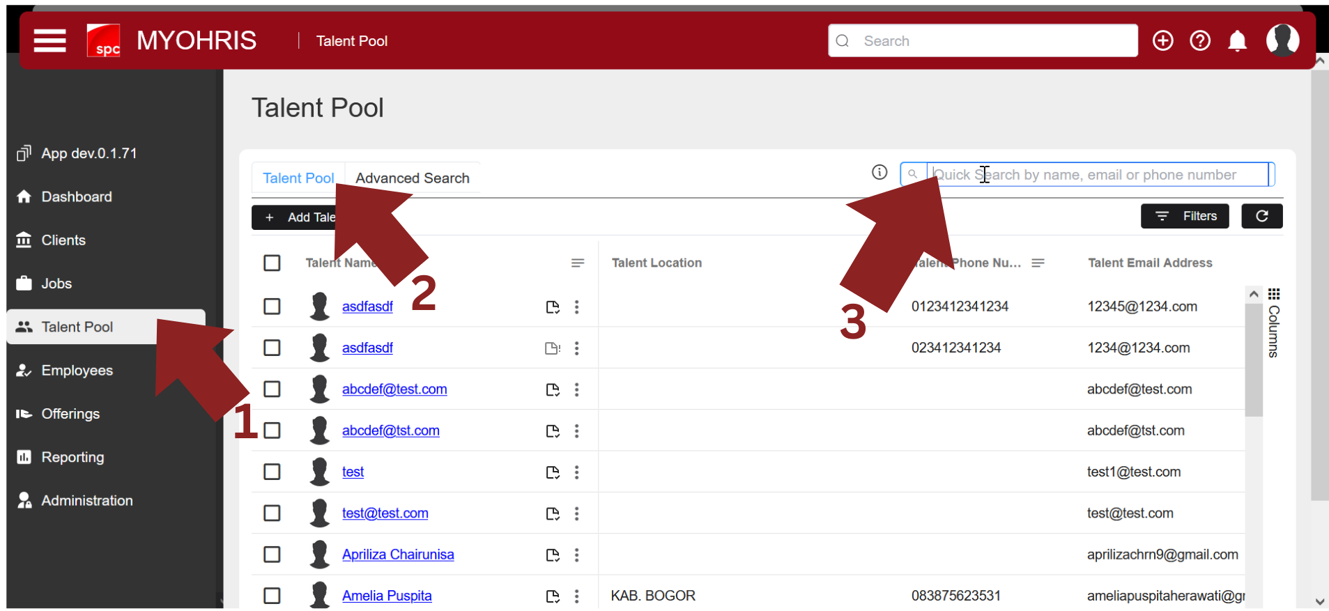Open the Filters button
Image resolution: width=1329 pixels, height=611 pixels.
click(x=1185, y=216)
